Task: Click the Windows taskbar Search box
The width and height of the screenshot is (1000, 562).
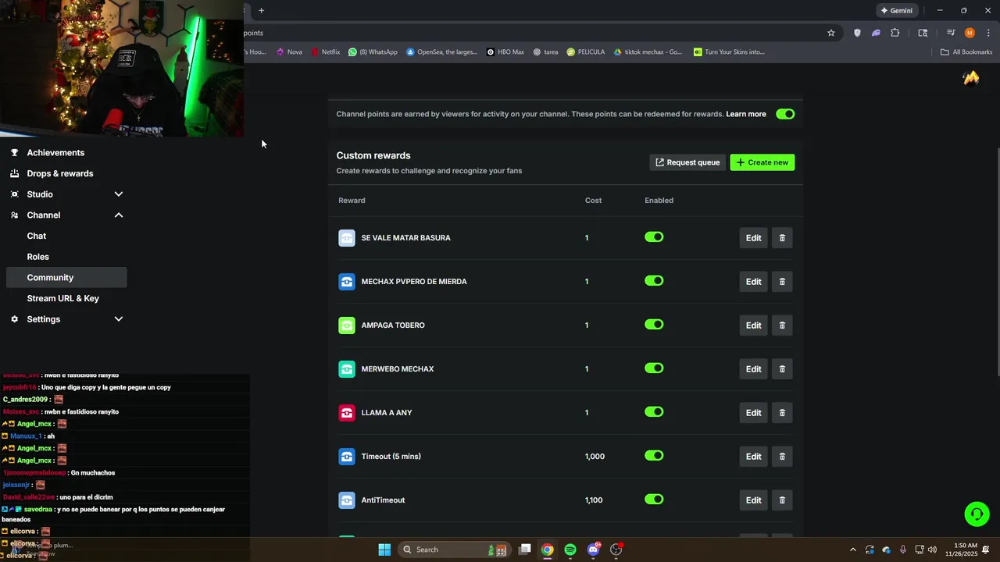Action: (455, 550)
